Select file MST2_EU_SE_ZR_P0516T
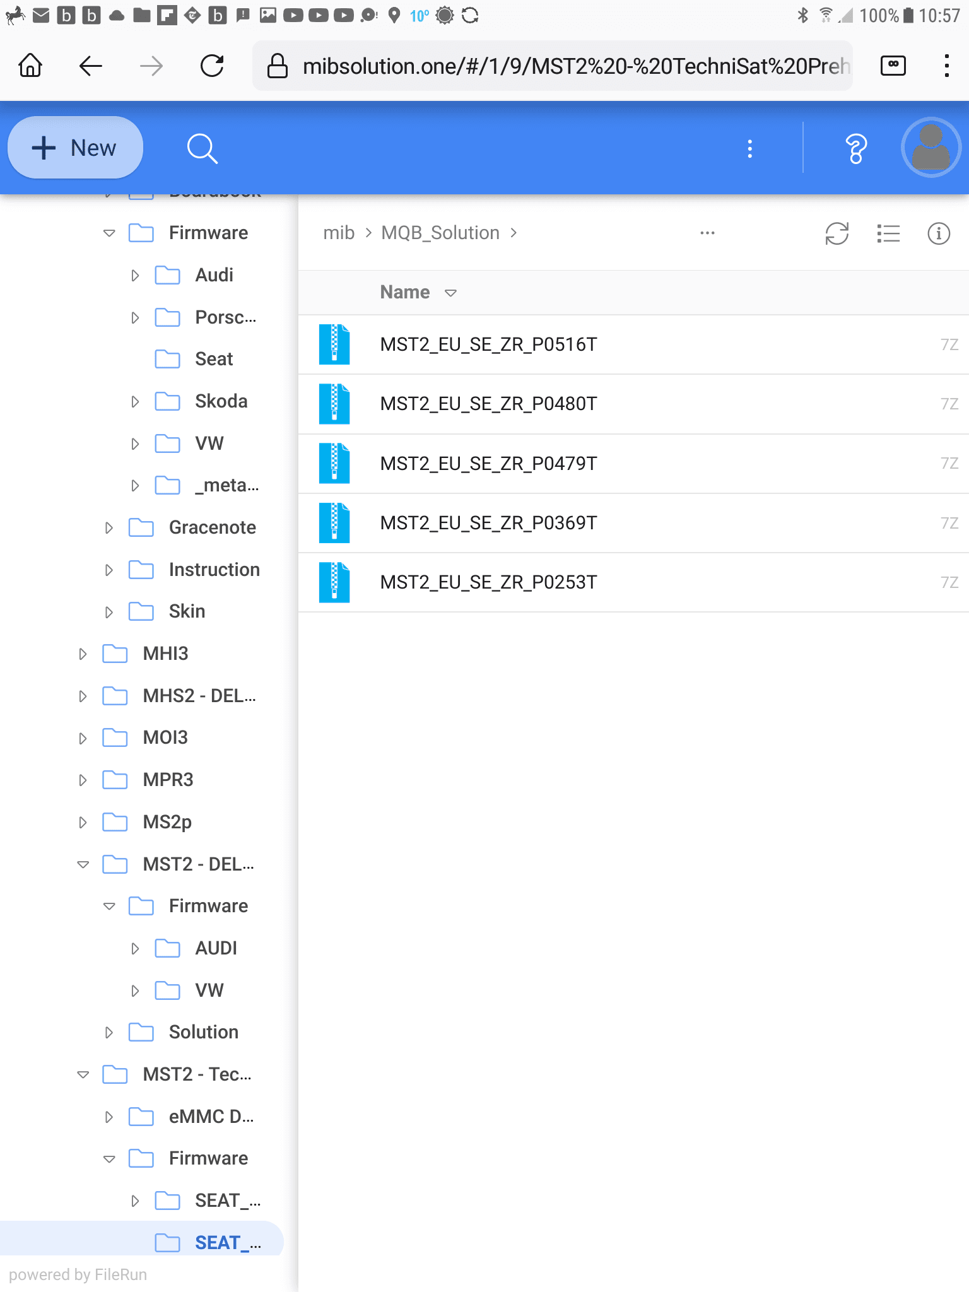This screenshot has height=1292, width=969. point(488,344)
